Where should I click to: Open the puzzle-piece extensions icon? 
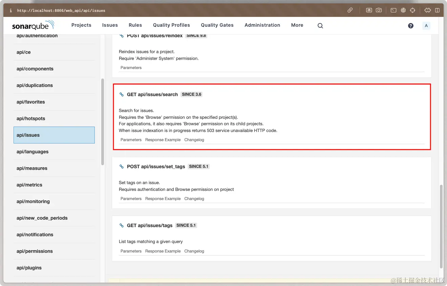(x=428, y=10)
